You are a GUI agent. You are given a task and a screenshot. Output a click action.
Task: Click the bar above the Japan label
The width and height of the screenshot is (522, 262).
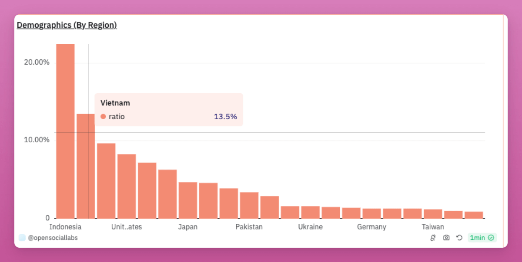coord(188,200)
